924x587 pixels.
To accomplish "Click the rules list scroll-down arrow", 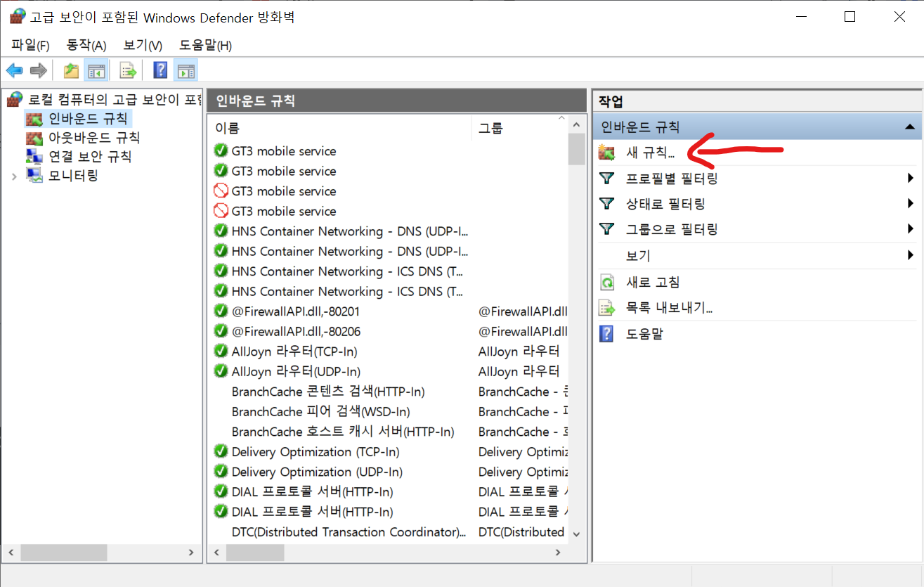I will coord(577,534).
